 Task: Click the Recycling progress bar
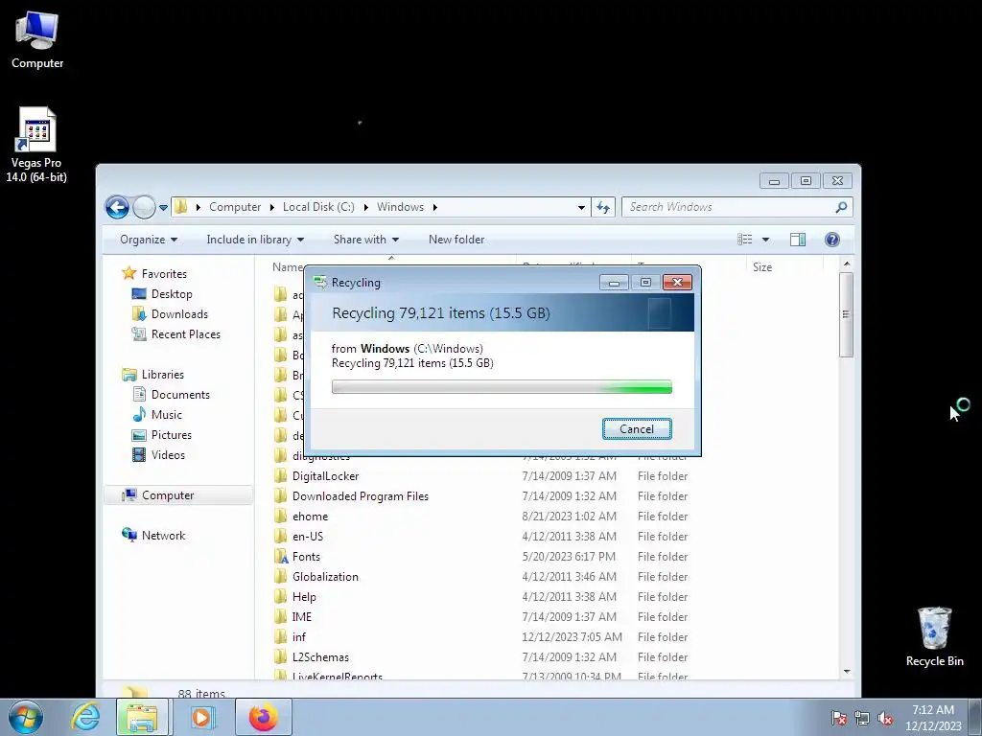[502, 387]
